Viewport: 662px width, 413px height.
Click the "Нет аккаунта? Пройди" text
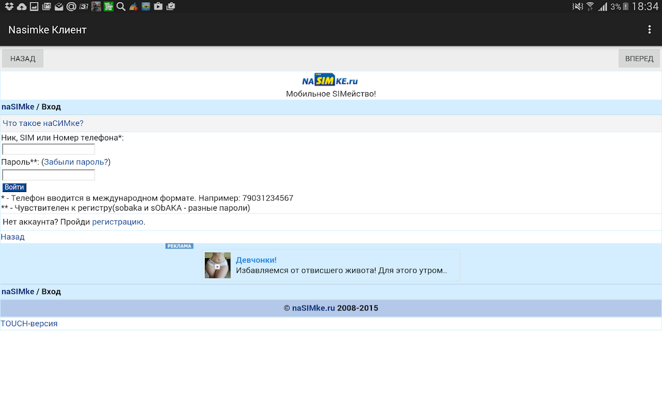[x=46, y=222]
